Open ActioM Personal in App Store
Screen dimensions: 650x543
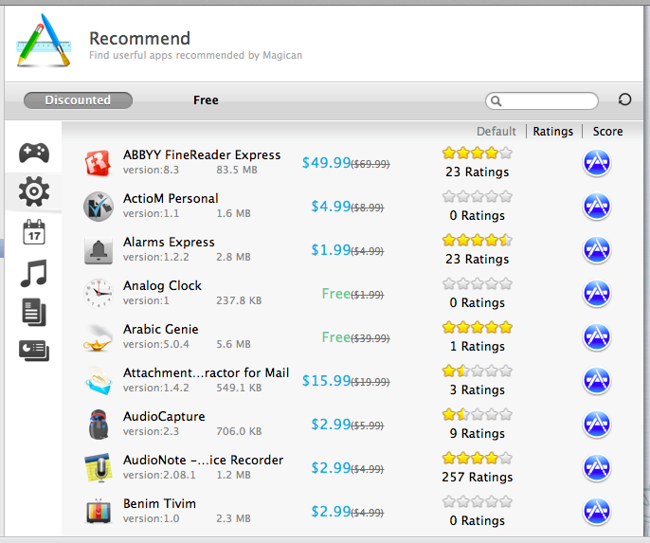pyautogui.click(x=597, y=206)
